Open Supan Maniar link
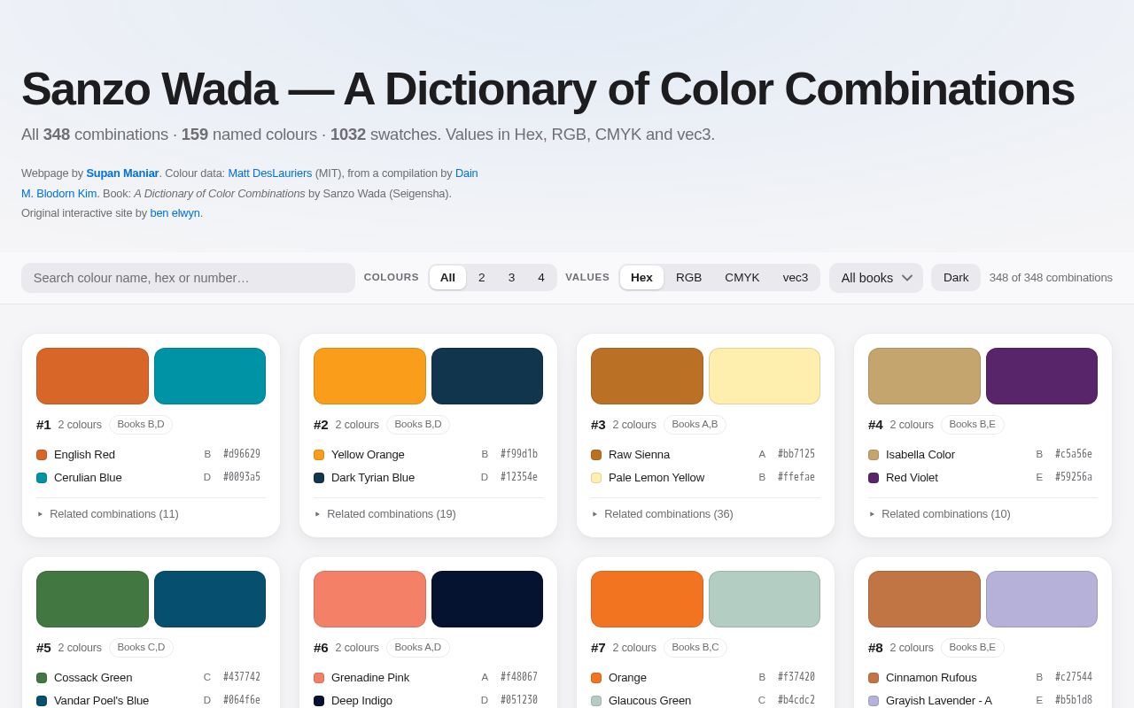 pos(122,173)
